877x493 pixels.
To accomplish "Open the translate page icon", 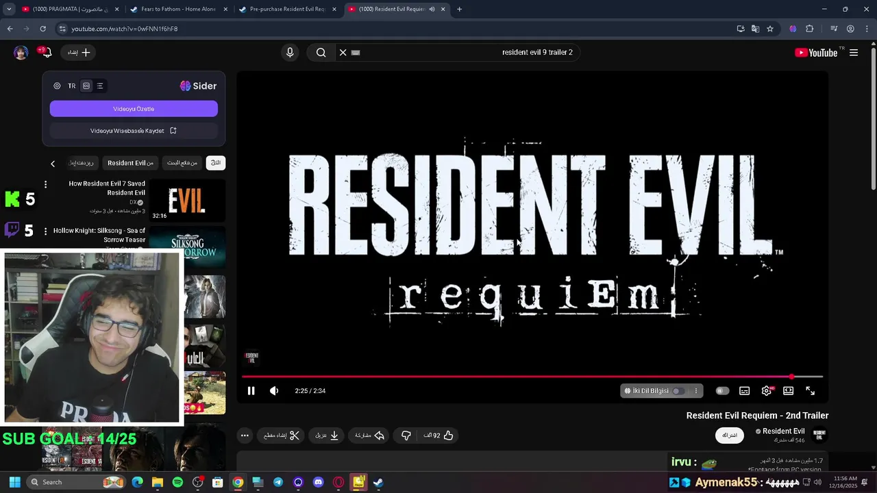I will [755, 29].
